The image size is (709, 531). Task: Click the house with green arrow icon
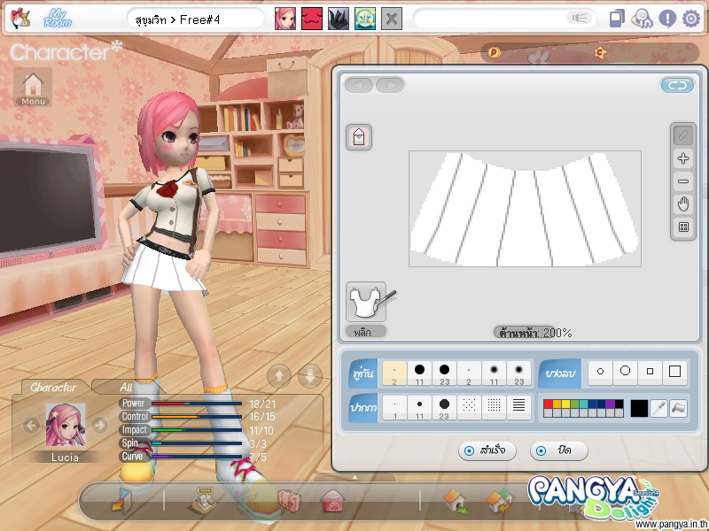(x=456, y=501)
